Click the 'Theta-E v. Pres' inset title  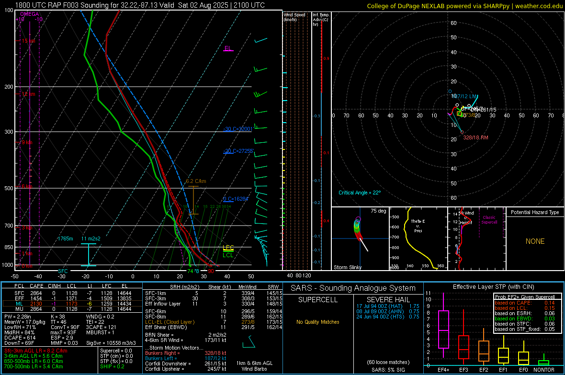(418, 226)
